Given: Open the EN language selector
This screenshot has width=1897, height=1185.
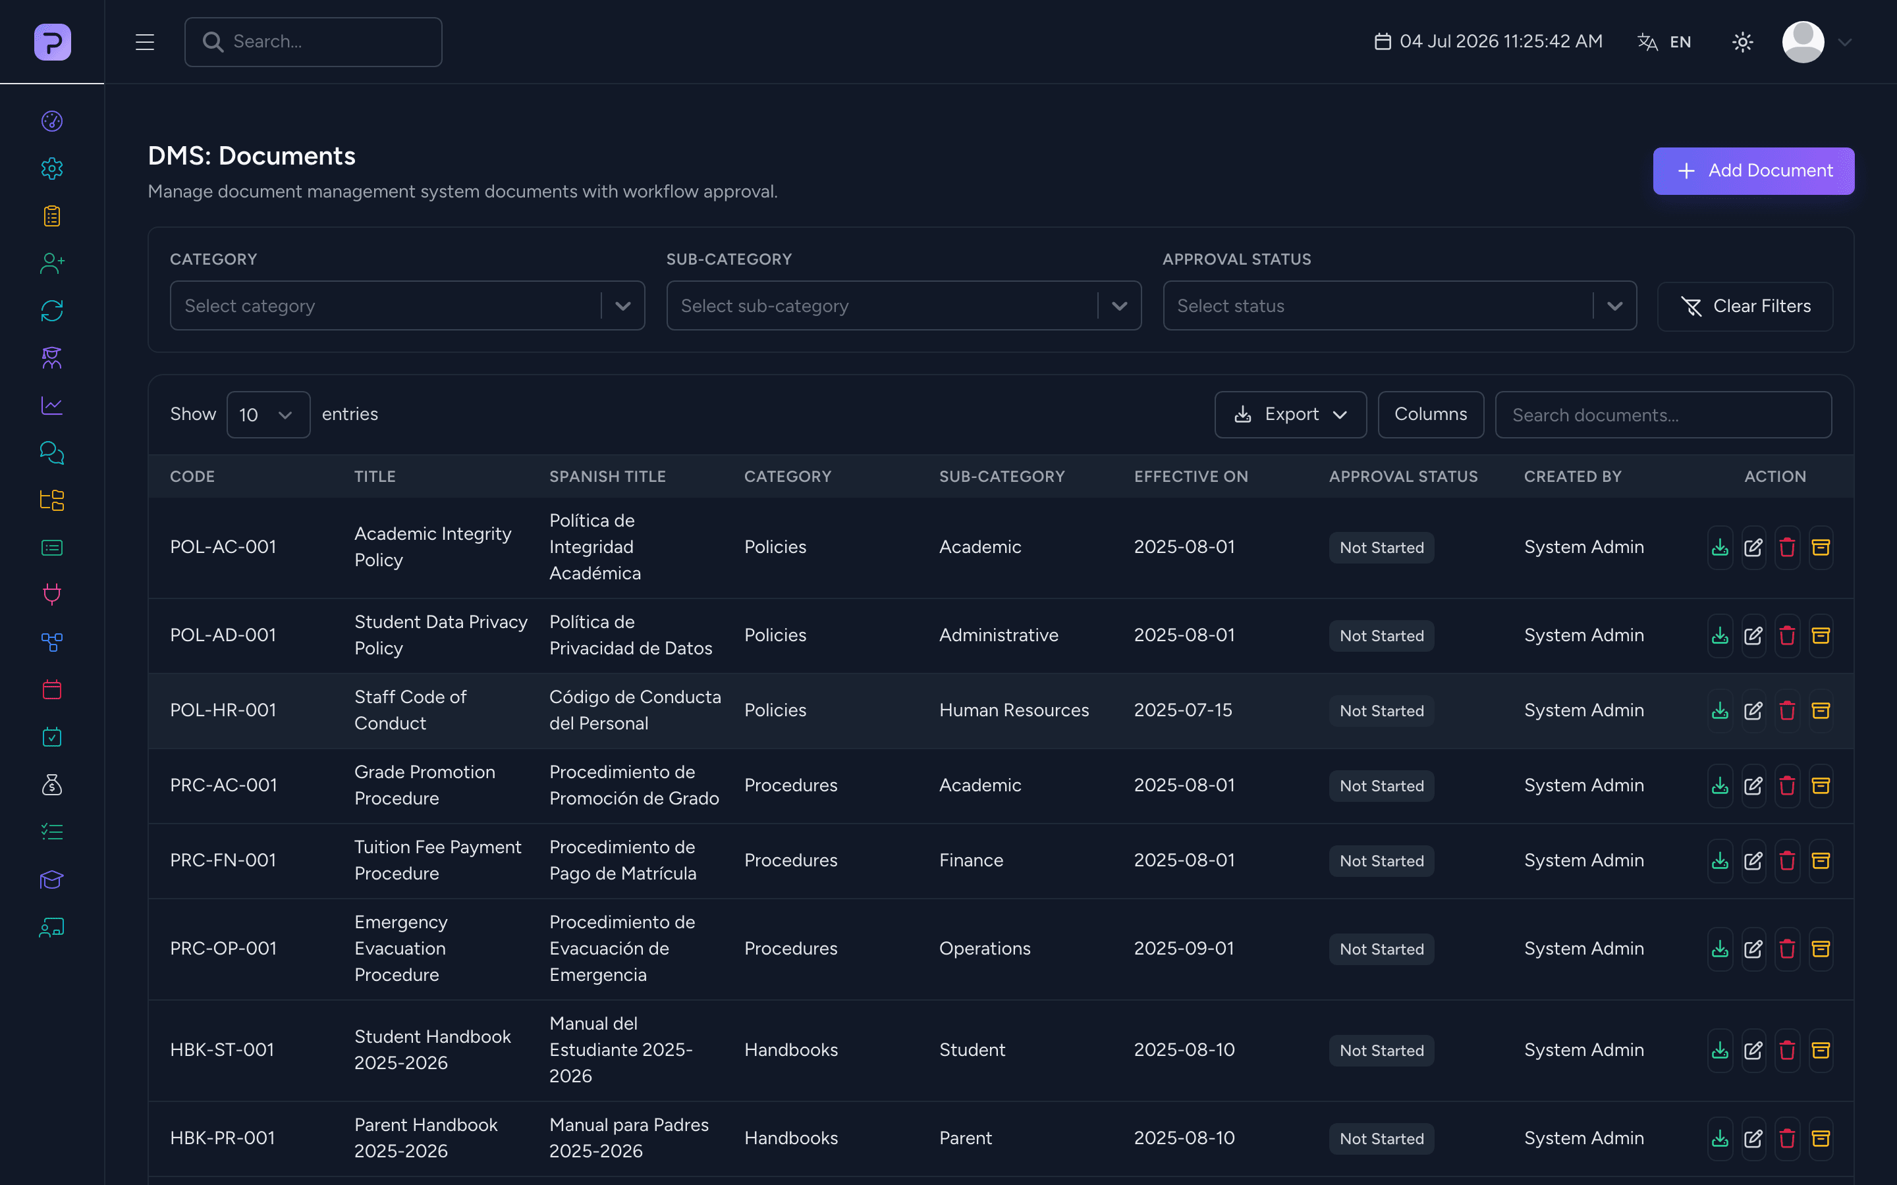Looking at the screenshot, I should click(x=1665, y=41).
